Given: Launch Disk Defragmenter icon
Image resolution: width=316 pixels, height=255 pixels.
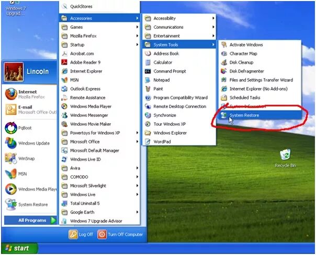Looking at the screenshot, I should pos(224,71).
